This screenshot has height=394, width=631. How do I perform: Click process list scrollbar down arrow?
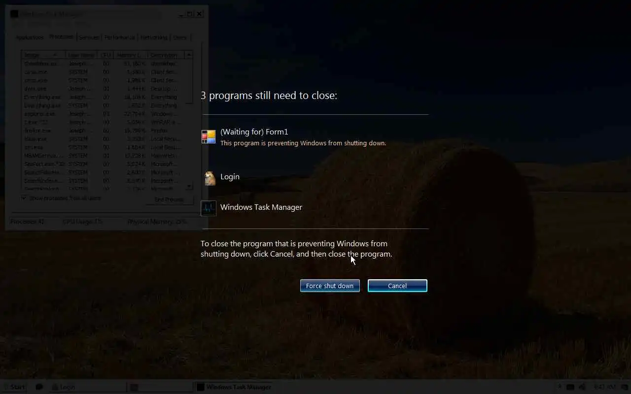189,187
